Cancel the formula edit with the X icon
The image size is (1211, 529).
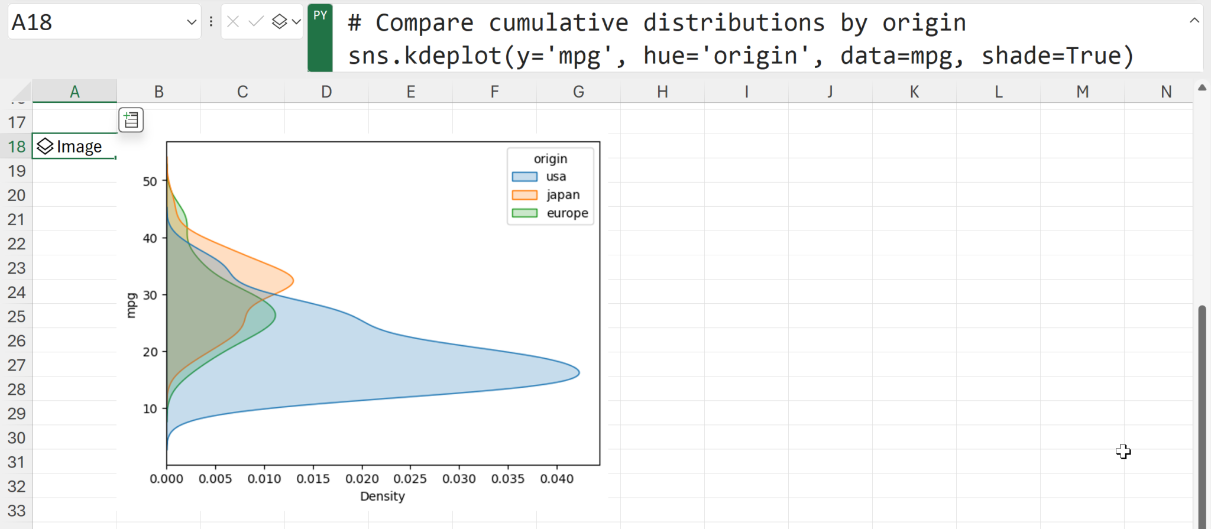click(x=233, y=22)
